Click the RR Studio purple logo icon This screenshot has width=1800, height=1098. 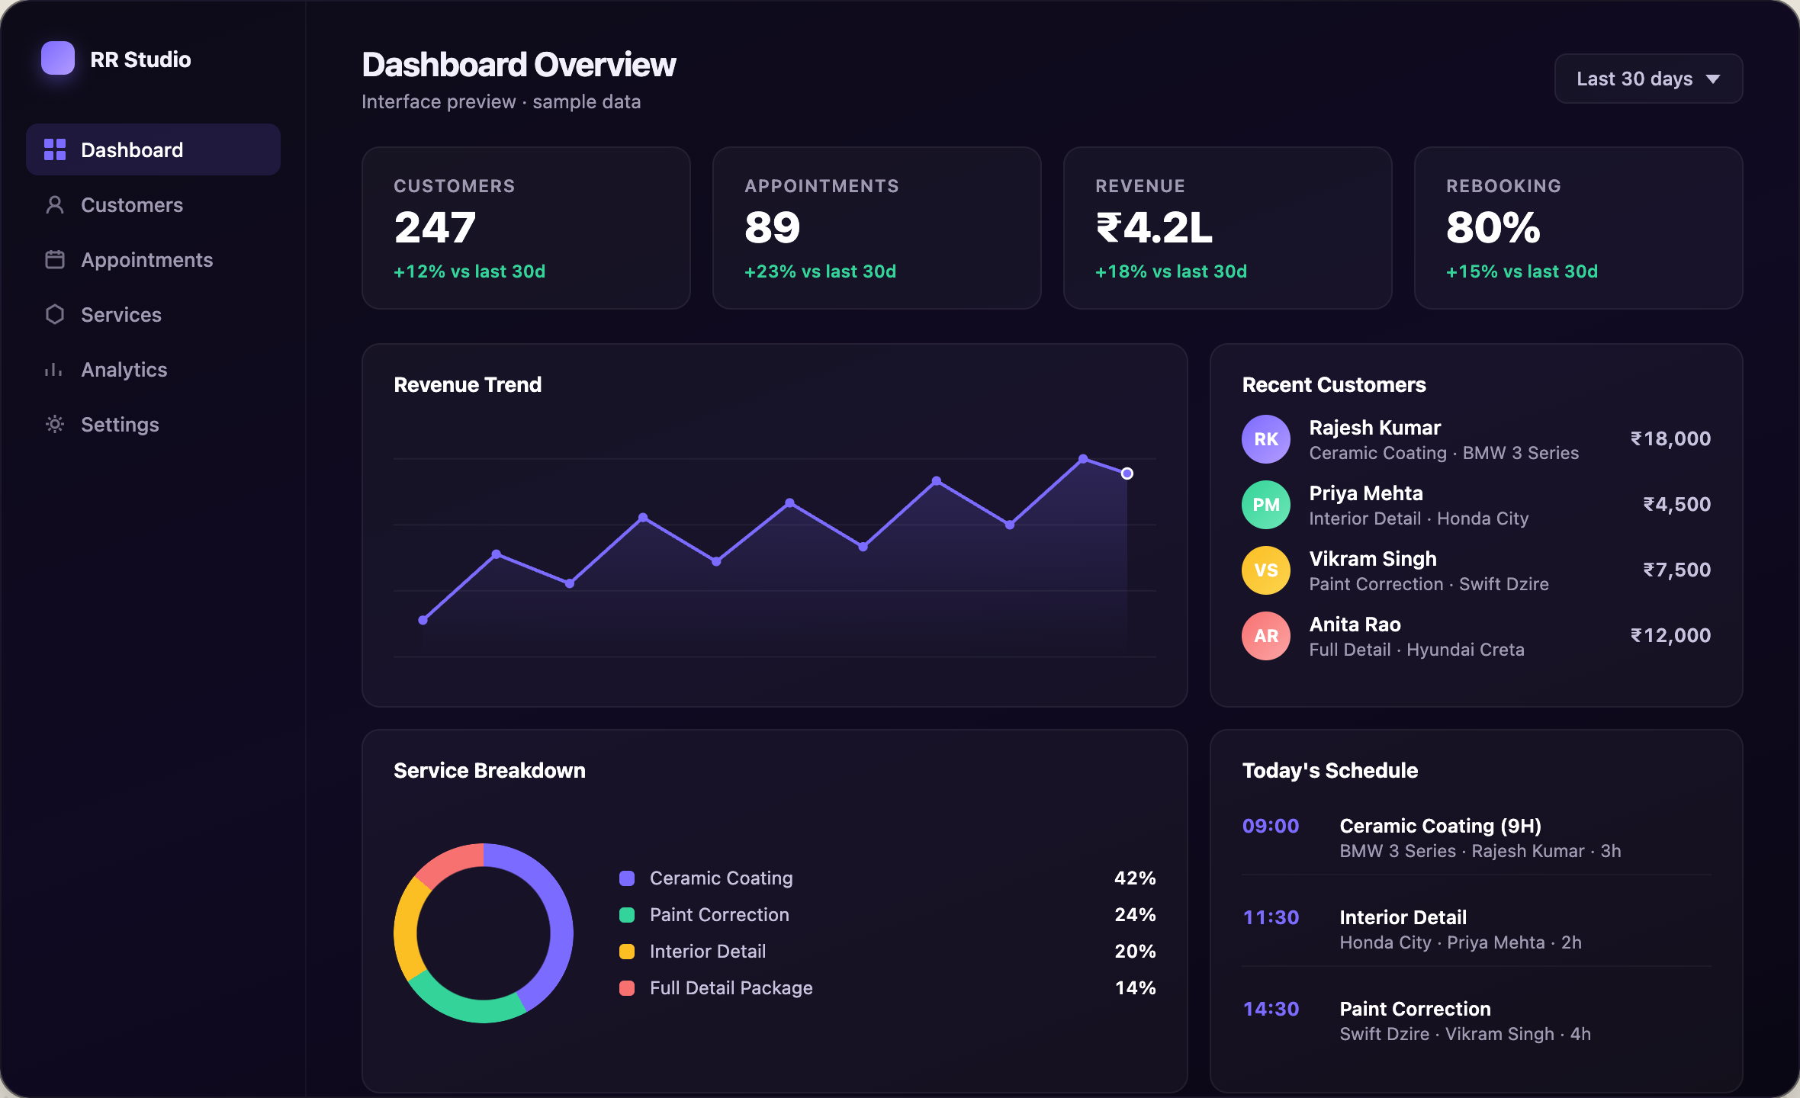tap(58, 59)
